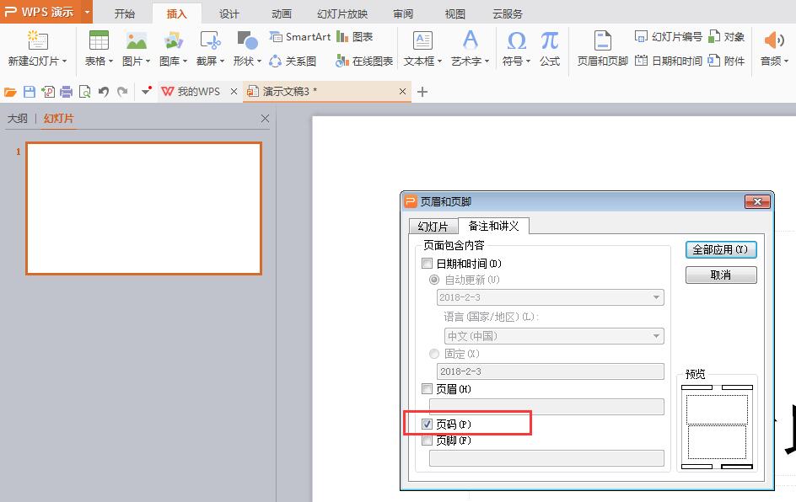Expand the 符号 dropdown arrow
The image size is (796, 502).
(528, 61)
